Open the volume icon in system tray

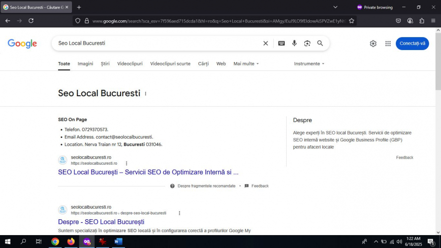(399, 242)
